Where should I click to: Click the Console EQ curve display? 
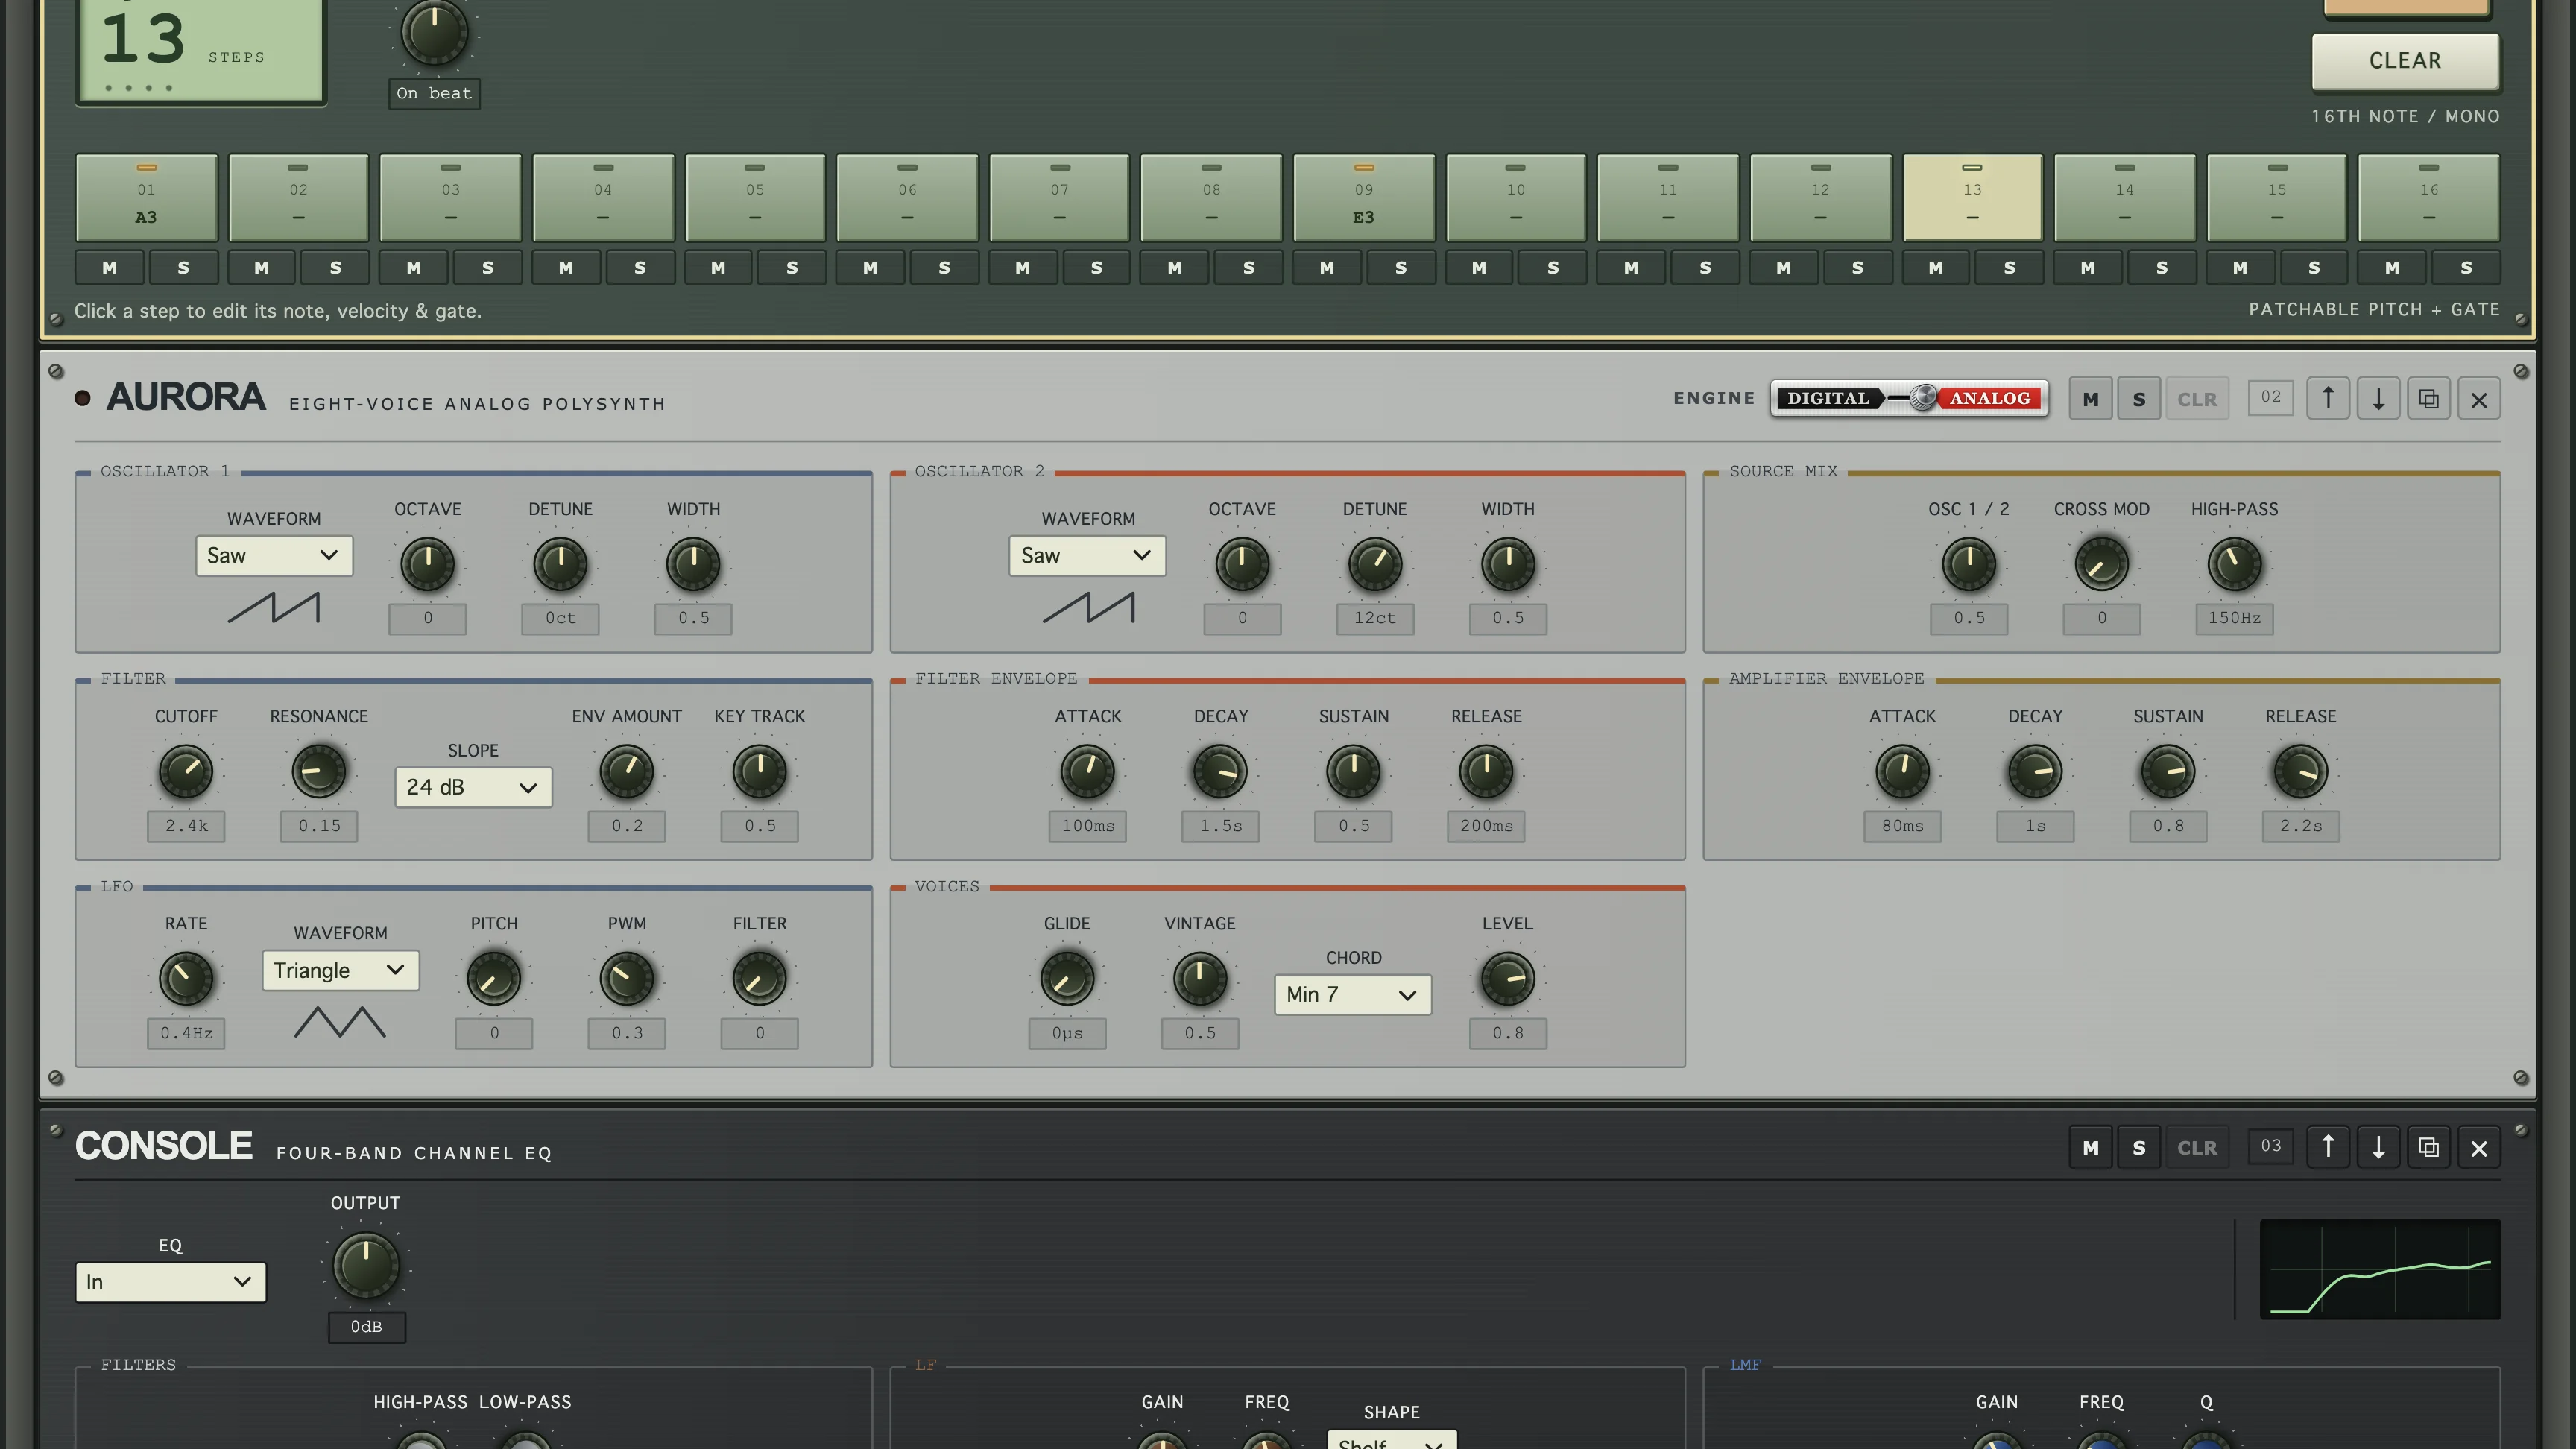(x=2380, y=1269)
